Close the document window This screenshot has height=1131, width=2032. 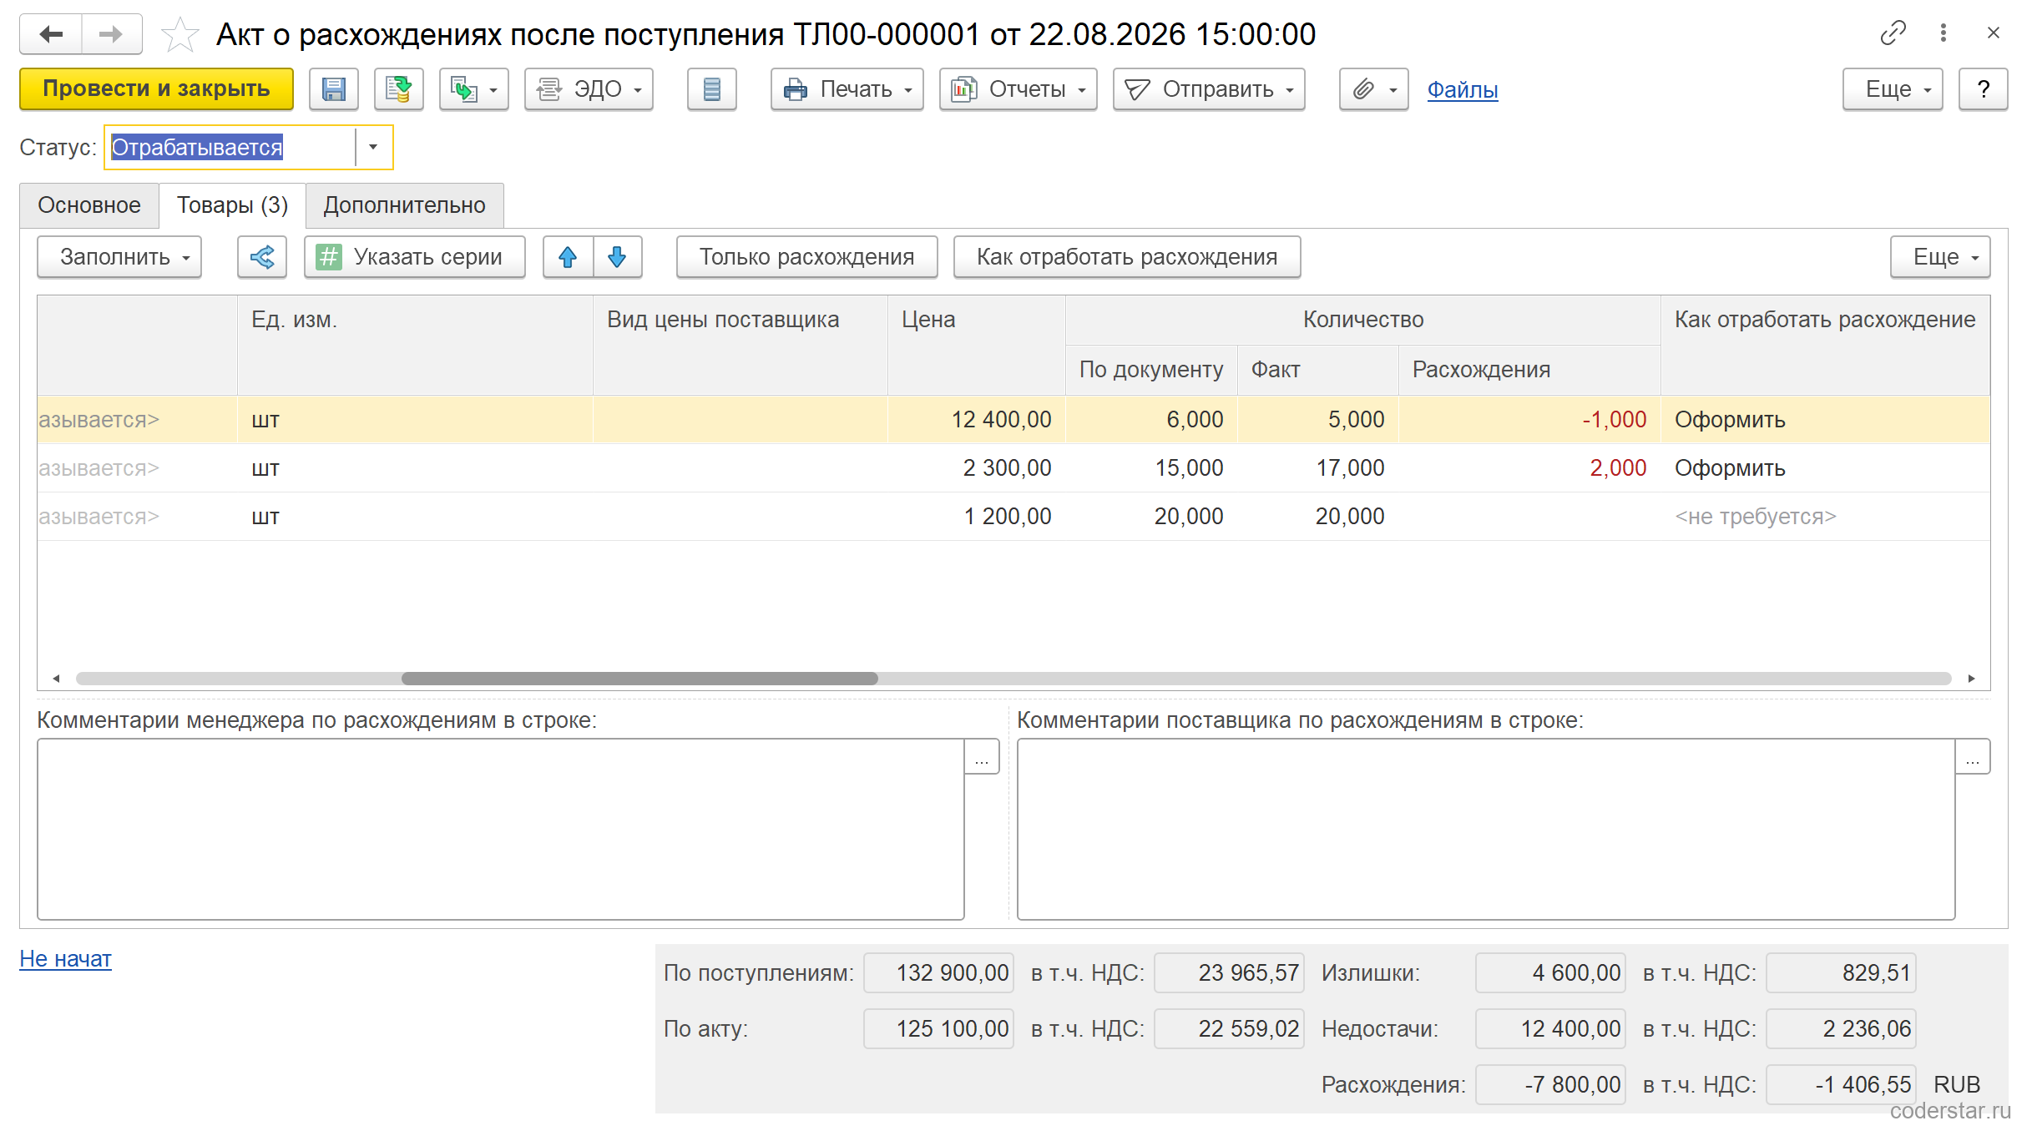(1994, 33)
